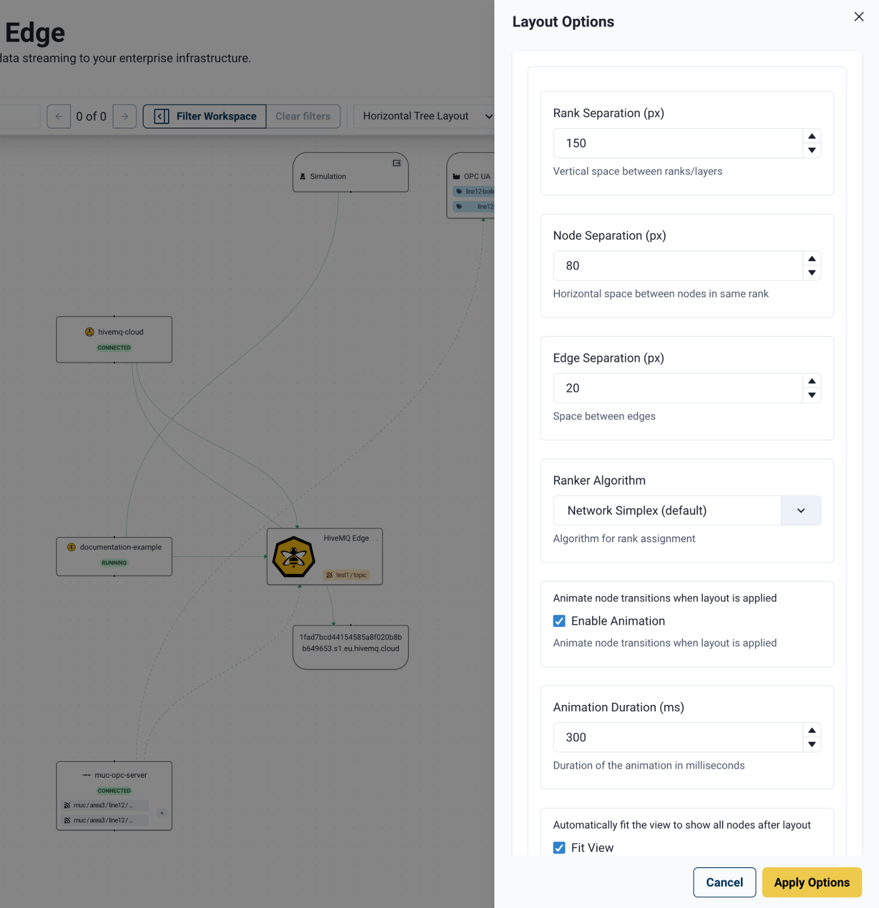Click the Clear filters button
Viewport: 879px width, 908px height.
click(303, 116)
